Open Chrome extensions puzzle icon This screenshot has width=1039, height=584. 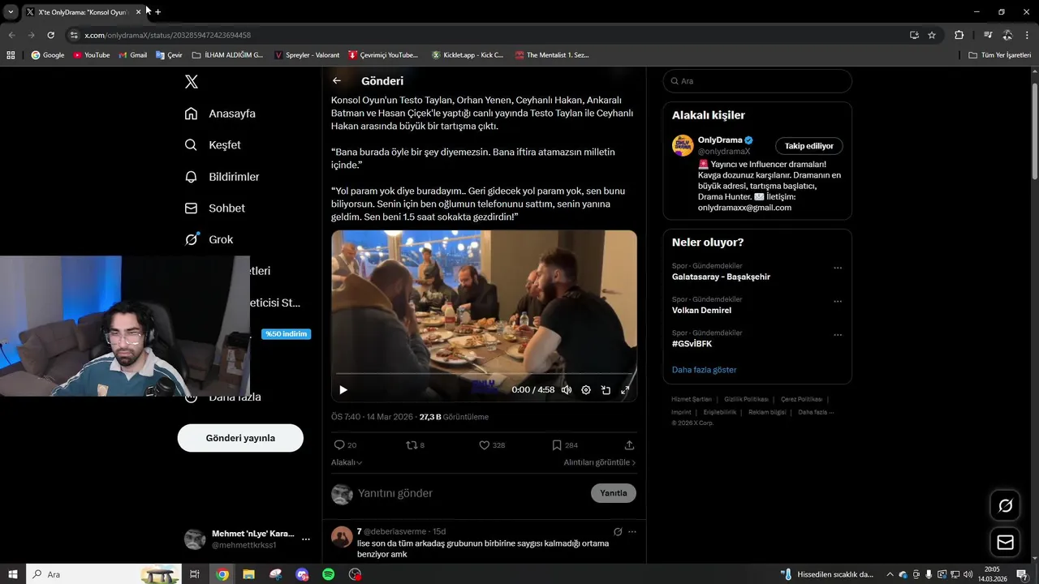coord(959,35)
